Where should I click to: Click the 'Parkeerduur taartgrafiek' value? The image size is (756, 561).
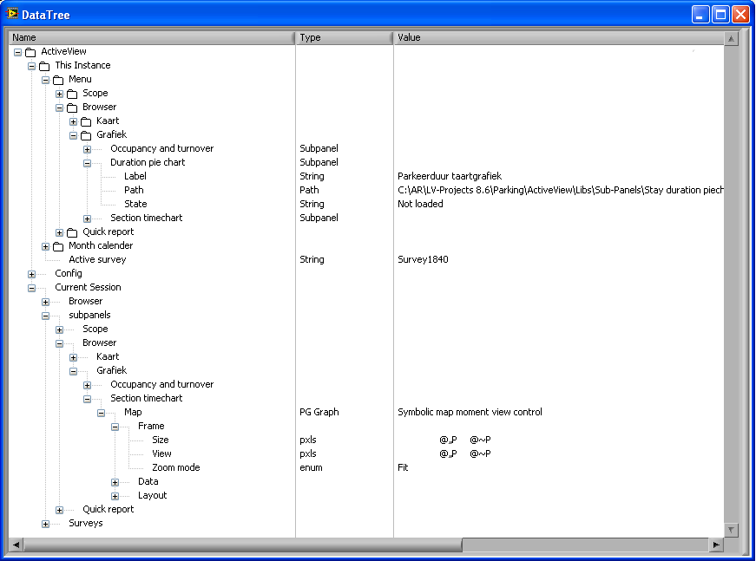pyautogui.click(x=450, y=176)
